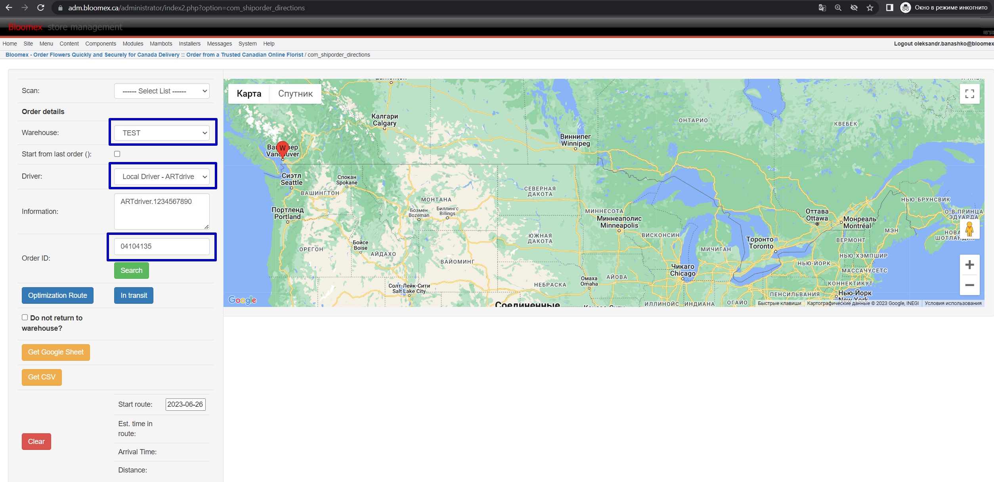Image resolution: width=994 pixels, height=482 pixels.
Task: Toggle map fullscreen view
Action: point(969,94)
